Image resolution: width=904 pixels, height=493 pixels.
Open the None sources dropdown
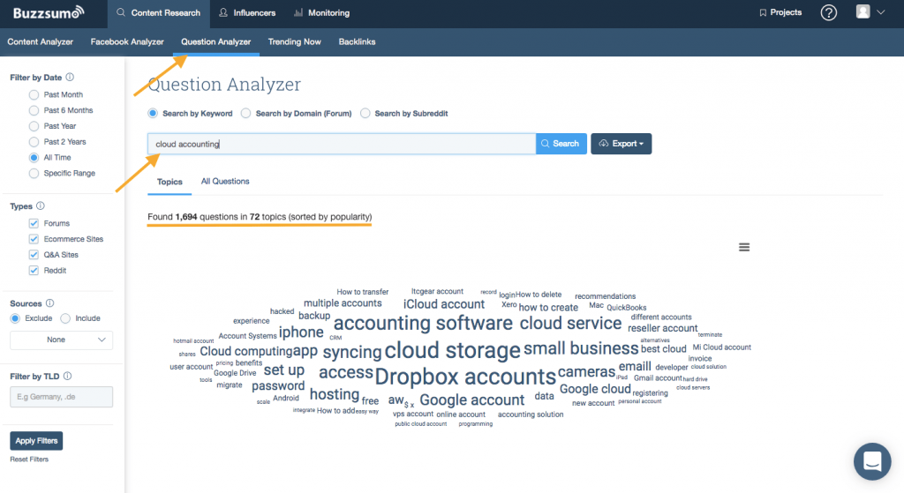61,340
